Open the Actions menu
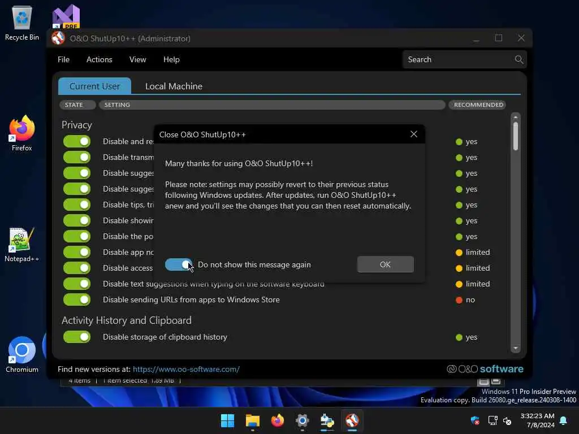The image size is (579, 434). point(100,59)
